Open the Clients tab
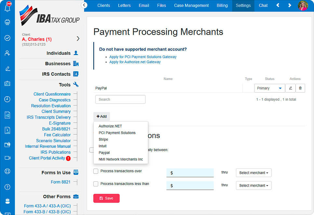The image size is (314, 215). (104, 6)
